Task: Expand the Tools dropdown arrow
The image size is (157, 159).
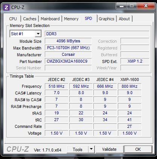Action: pos(91,149)
